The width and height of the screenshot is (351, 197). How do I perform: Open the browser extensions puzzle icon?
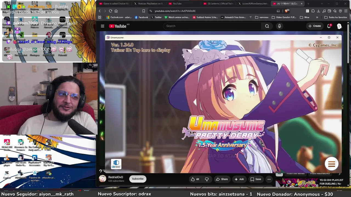pos(313,11)
